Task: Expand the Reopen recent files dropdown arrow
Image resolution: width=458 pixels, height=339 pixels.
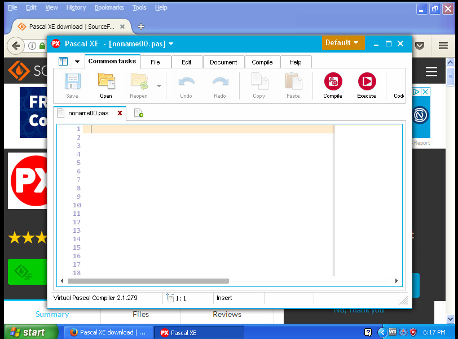Action: coord(159,86)
